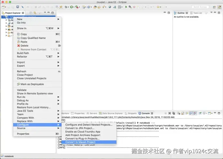Screen dimensions: 223x159
Task: Click the Java EE perspective icon
Action: click(x=219, y=7)
